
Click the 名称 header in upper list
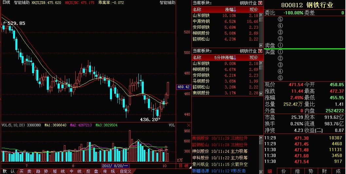tap(197, 9)
